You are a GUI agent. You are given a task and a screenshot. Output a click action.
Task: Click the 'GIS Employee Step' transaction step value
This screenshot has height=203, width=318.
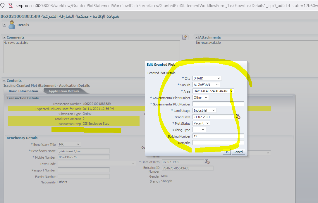tap(96, 124)
